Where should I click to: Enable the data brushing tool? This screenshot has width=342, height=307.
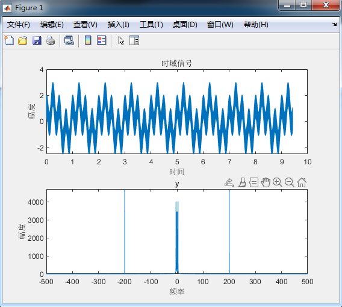coord(242,182)
